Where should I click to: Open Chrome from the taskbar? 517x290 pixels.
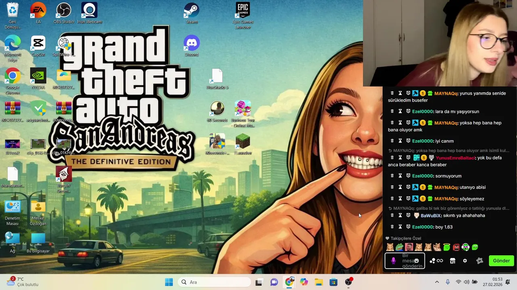pyautogui.click(x=289, y=282)
